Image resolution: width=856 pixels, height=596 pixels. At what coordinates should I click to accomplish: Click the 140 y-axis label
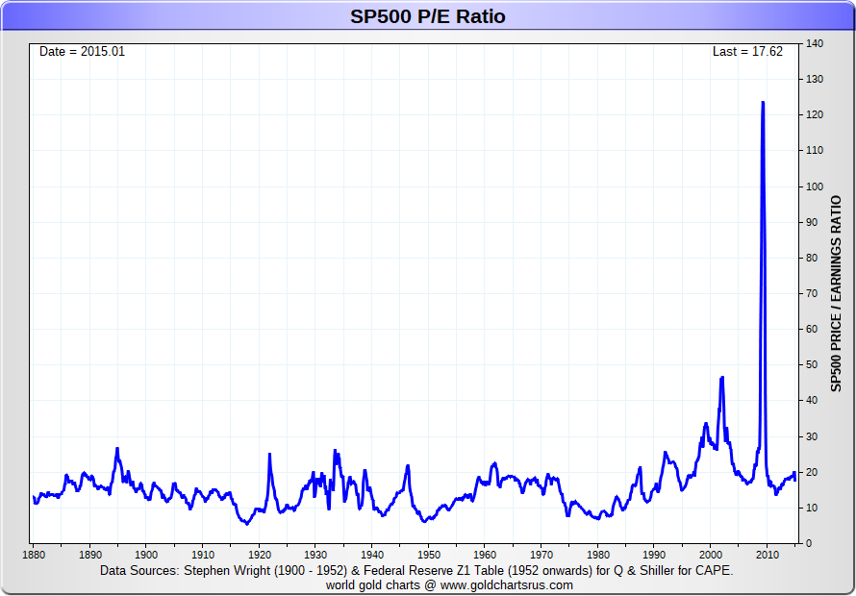(x=815, y=43)
